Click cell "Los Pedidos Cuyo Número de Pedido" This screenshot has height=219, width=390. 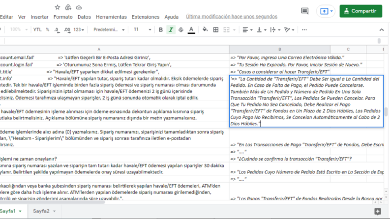point(279,169)
